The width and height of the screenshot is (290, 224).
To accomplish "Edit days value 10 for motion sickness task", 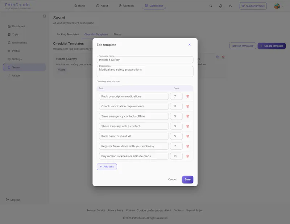I will point(176,156).
